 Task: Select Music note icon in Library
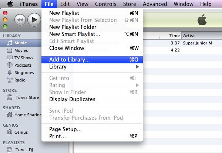pos(10,43)
